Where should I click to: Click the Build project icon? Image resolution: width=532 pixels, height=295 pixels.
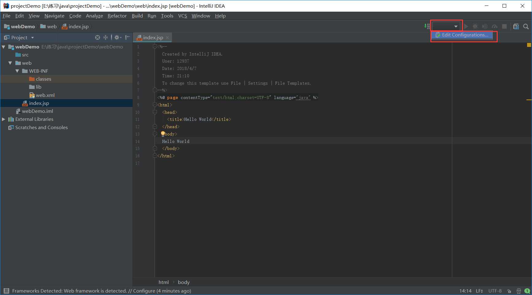click(427, 26)
